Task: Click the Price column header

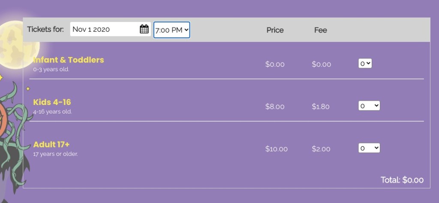Action: [x=275, y=30]
